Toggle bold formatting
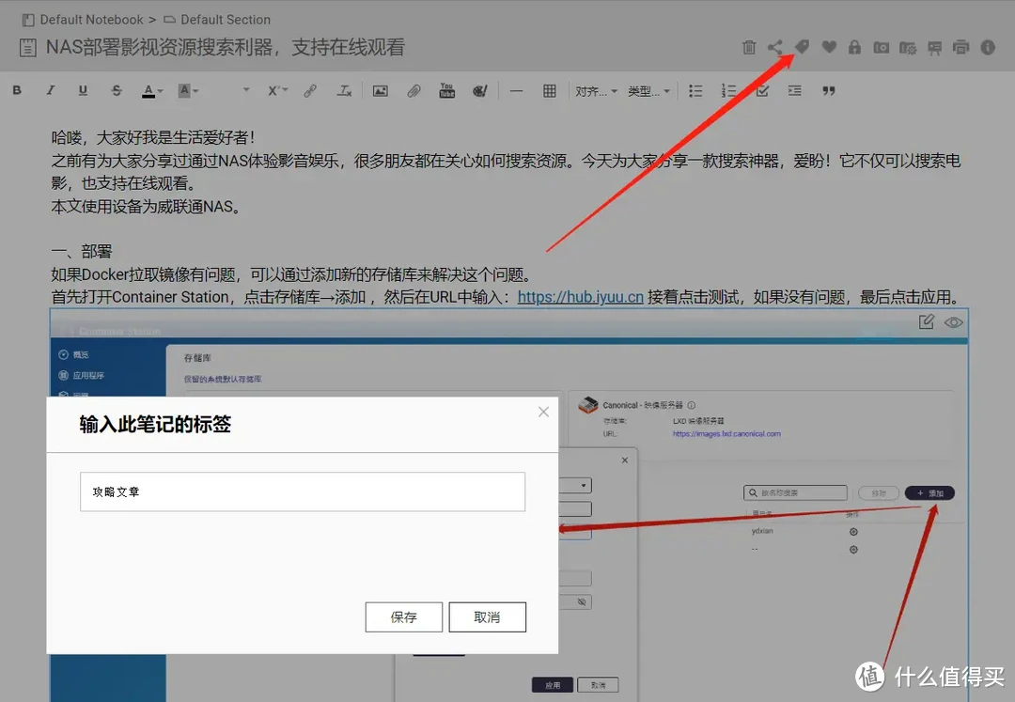Viewport: 1015px width, 702px height. 16,90
